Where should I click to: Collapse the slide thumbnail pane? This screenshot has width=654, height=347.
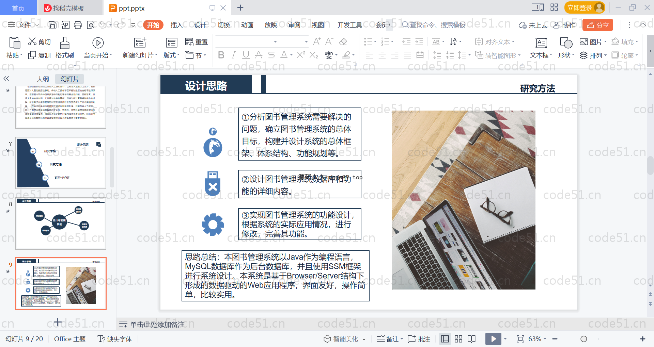click(6, 79)
